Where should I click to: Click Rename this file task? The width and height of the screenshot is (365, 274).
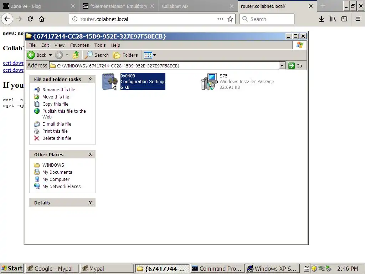(x=59, y=90)
